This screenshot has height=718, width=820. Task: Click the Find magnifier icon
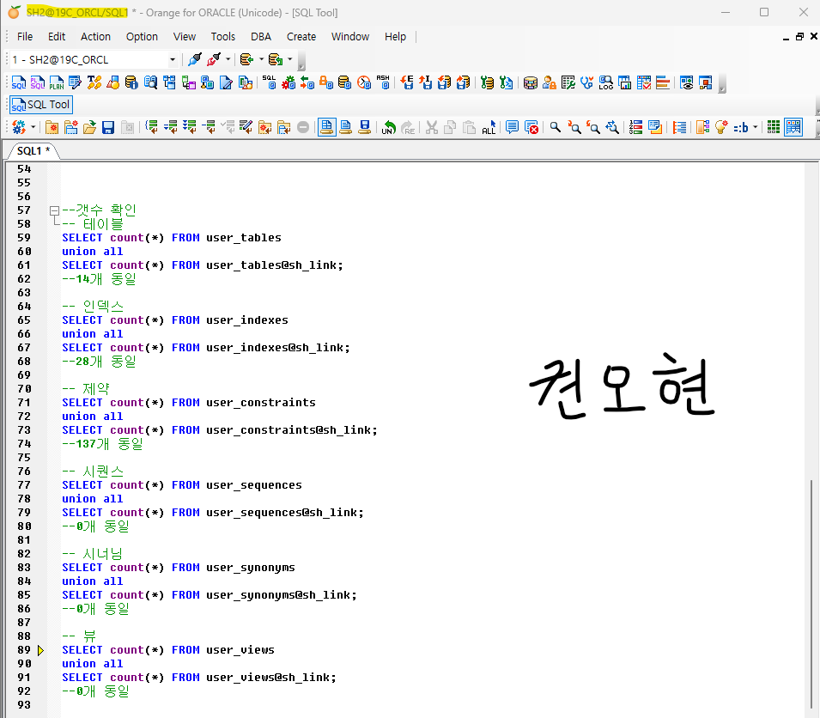point(556,127)
